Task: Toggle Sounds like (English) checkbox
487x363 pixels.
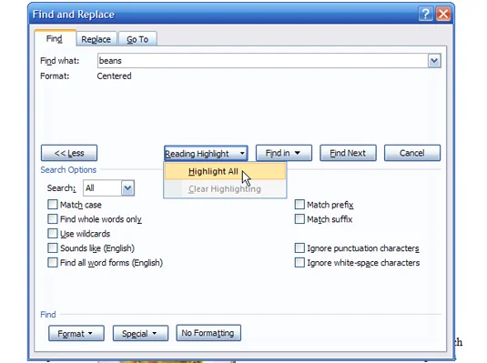Action: pyautogui.click(x=53, y=248)
